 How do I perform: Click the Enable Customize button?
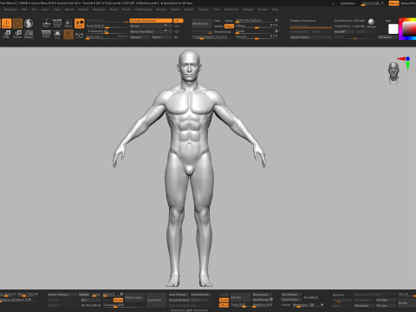310,21
